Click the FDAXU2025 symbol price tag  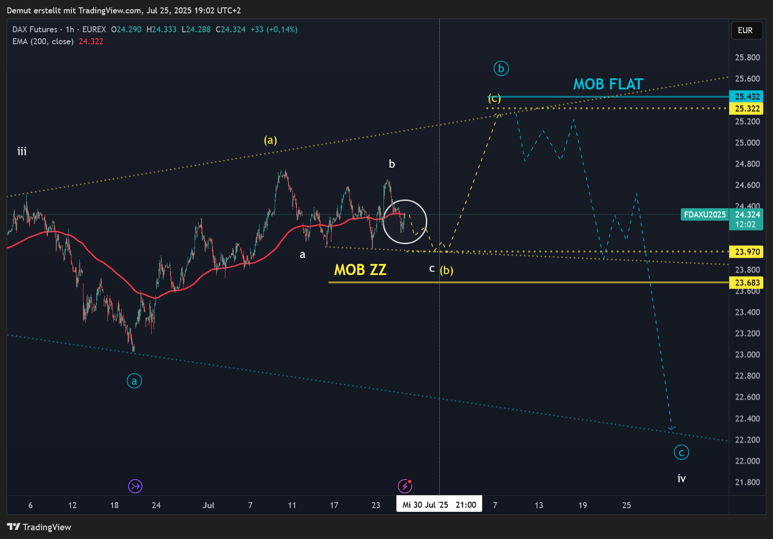(x=704, y=215)
